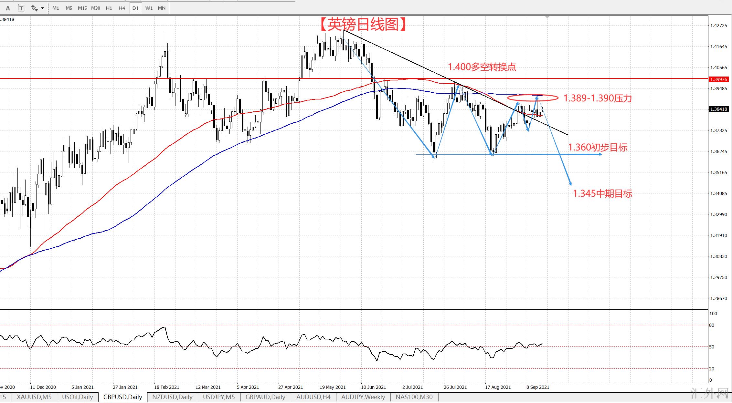Set chart period to W1
The width and height of the screenshot is (732, 403).
tap(149, 8)
